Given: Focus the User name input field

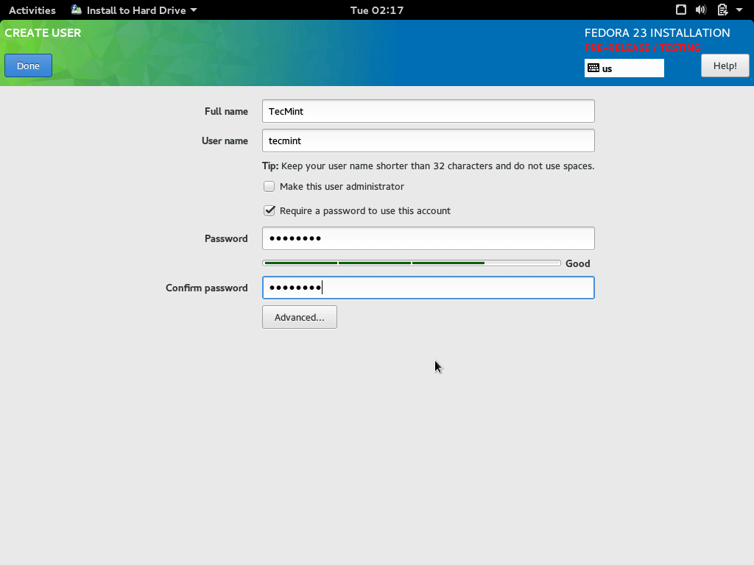Looking at the screenshot, I should (428, 141).
